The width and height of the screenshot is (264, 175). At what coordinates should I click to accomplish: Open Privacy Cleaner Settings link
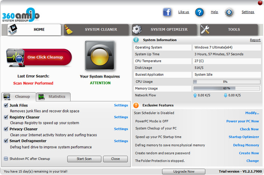point(121,129)
